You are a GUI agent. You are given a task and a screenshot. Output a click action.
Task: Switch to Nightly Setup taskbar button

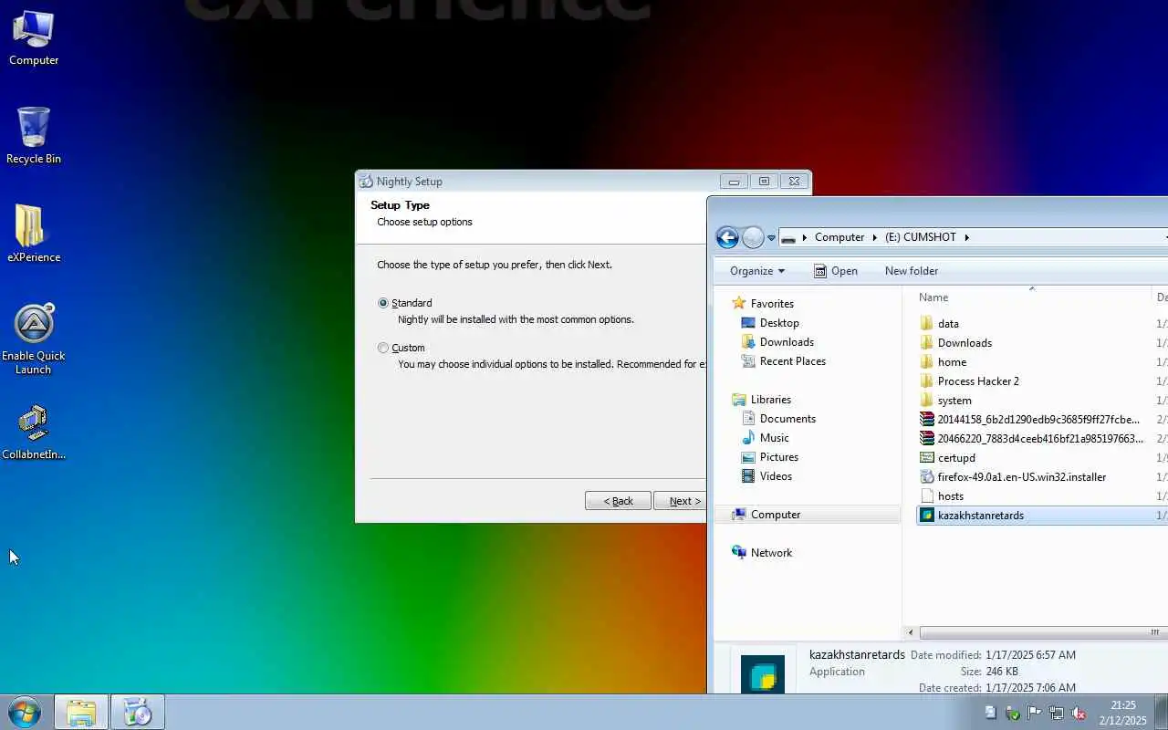138,712
